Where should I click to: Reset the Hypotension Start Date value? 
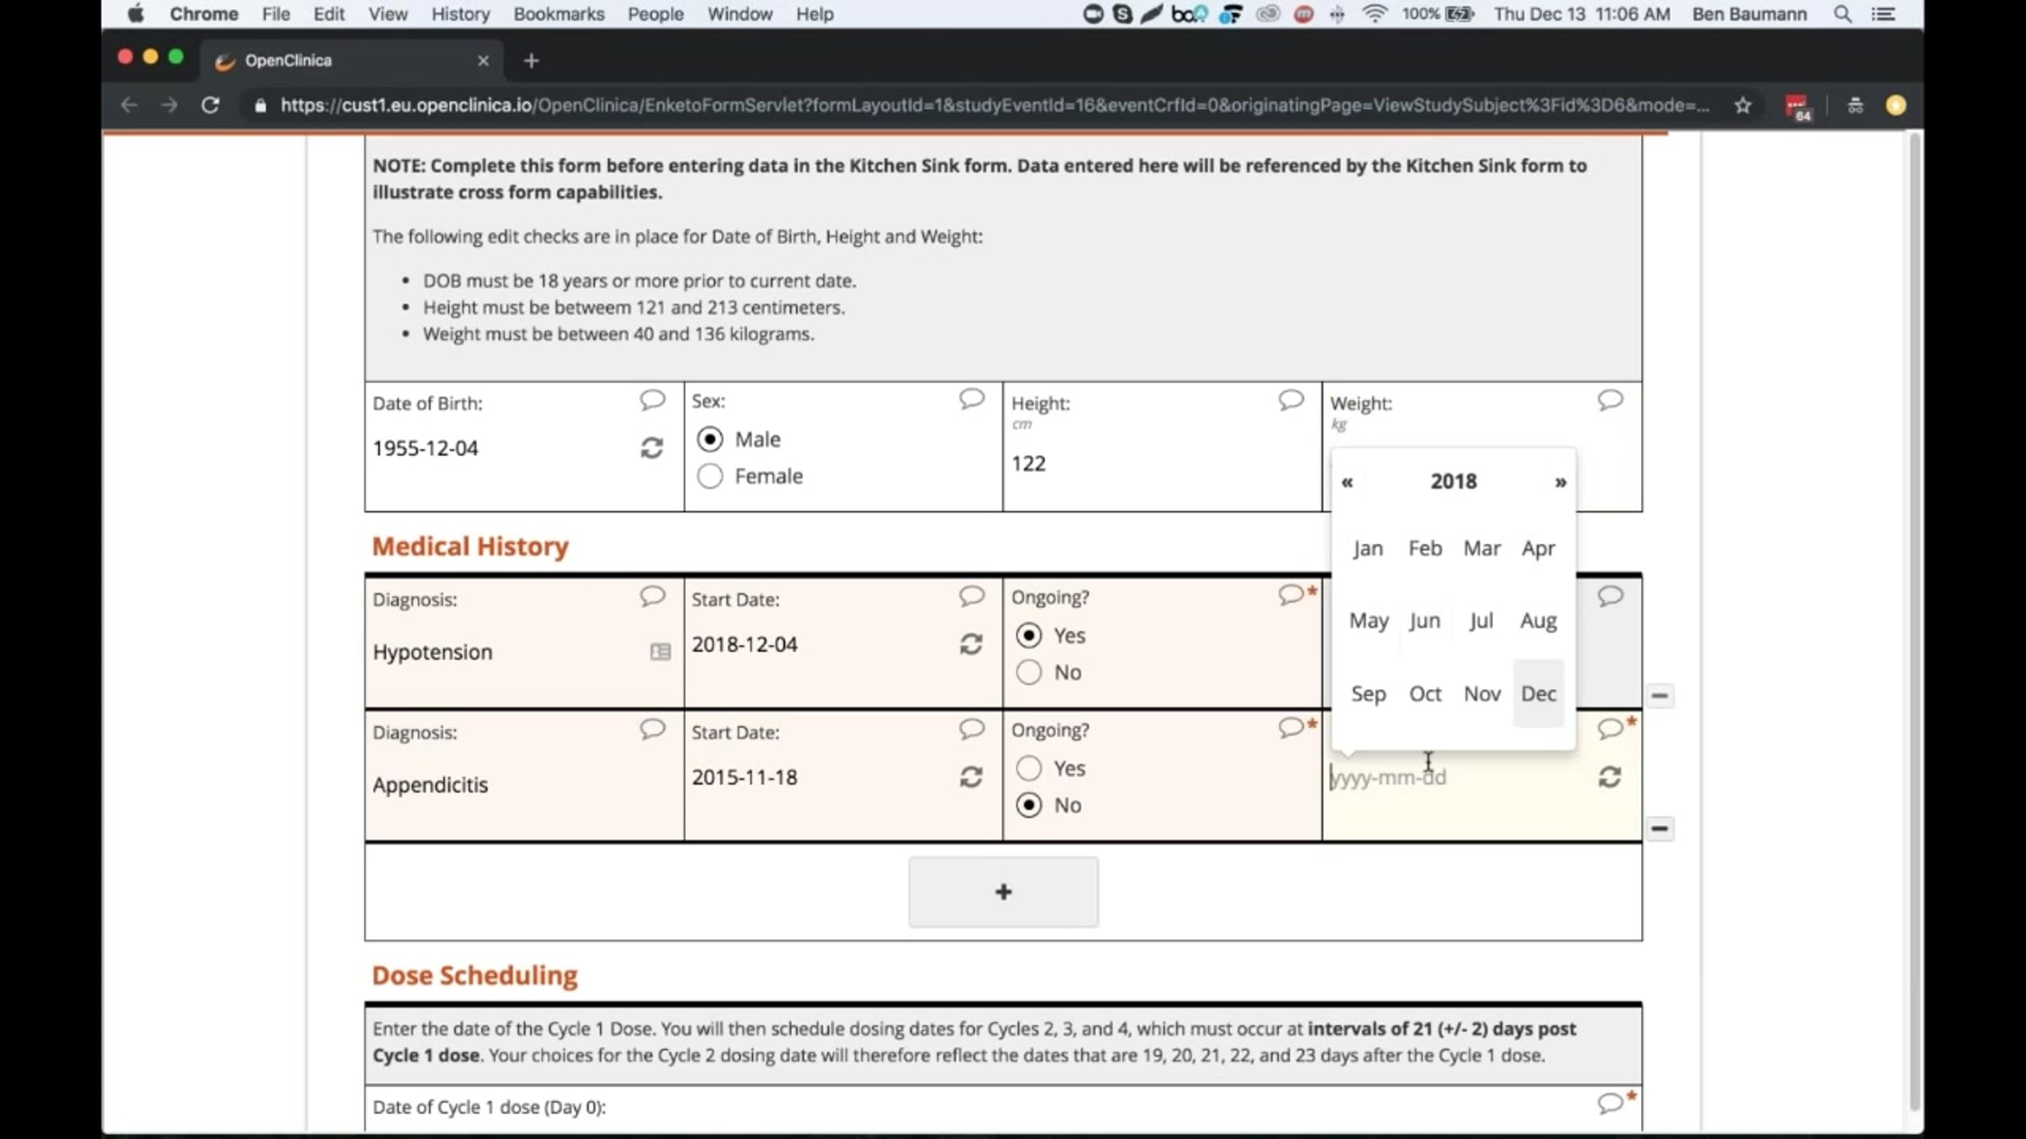point(971,645)
